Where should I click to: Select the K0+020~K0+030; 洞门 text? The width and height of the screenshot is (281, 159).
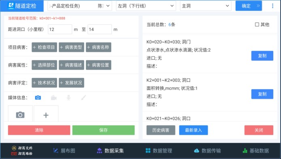168,42
